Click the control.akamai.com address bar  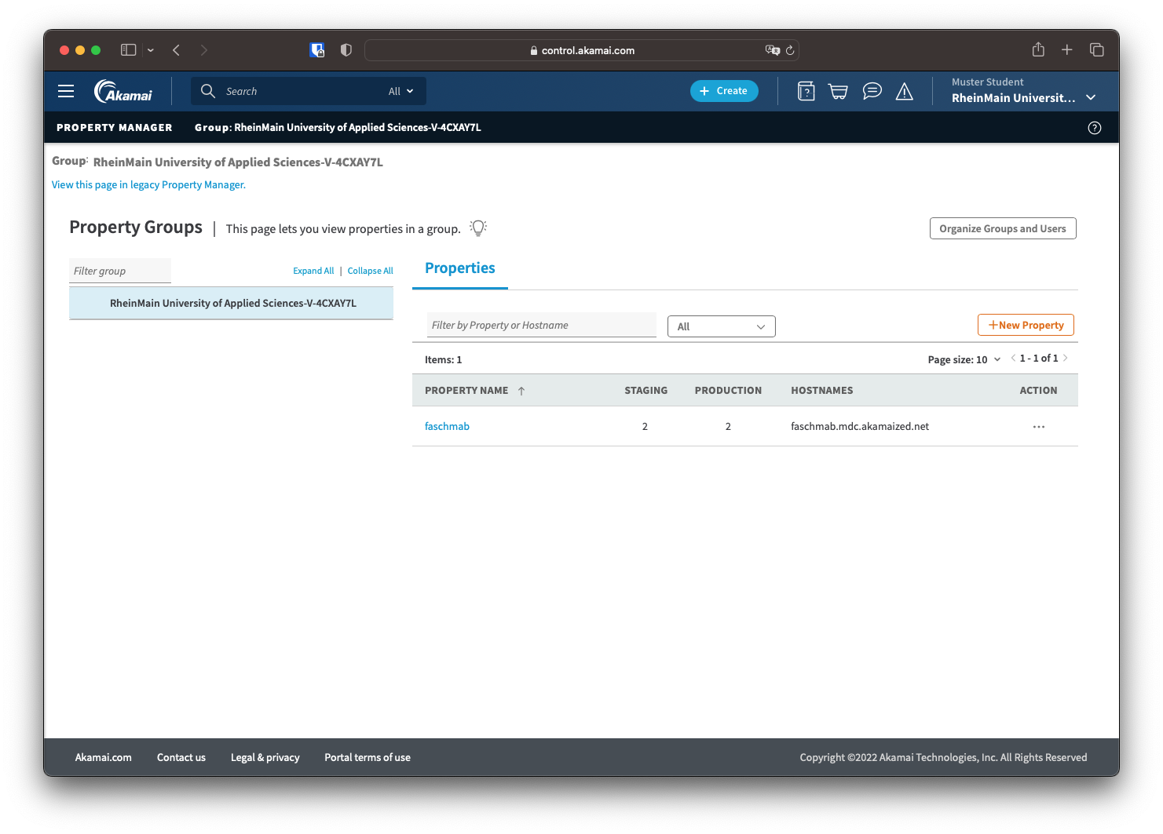(x=582, y=50)
